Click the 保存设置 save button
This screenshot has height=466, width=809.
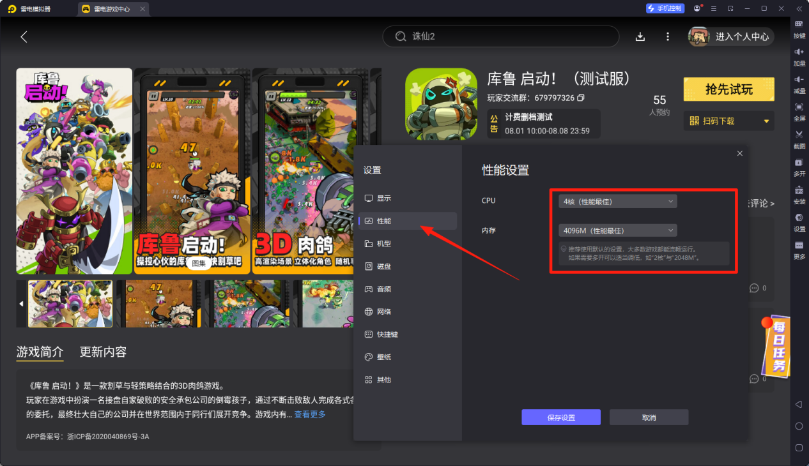[561, 417]
